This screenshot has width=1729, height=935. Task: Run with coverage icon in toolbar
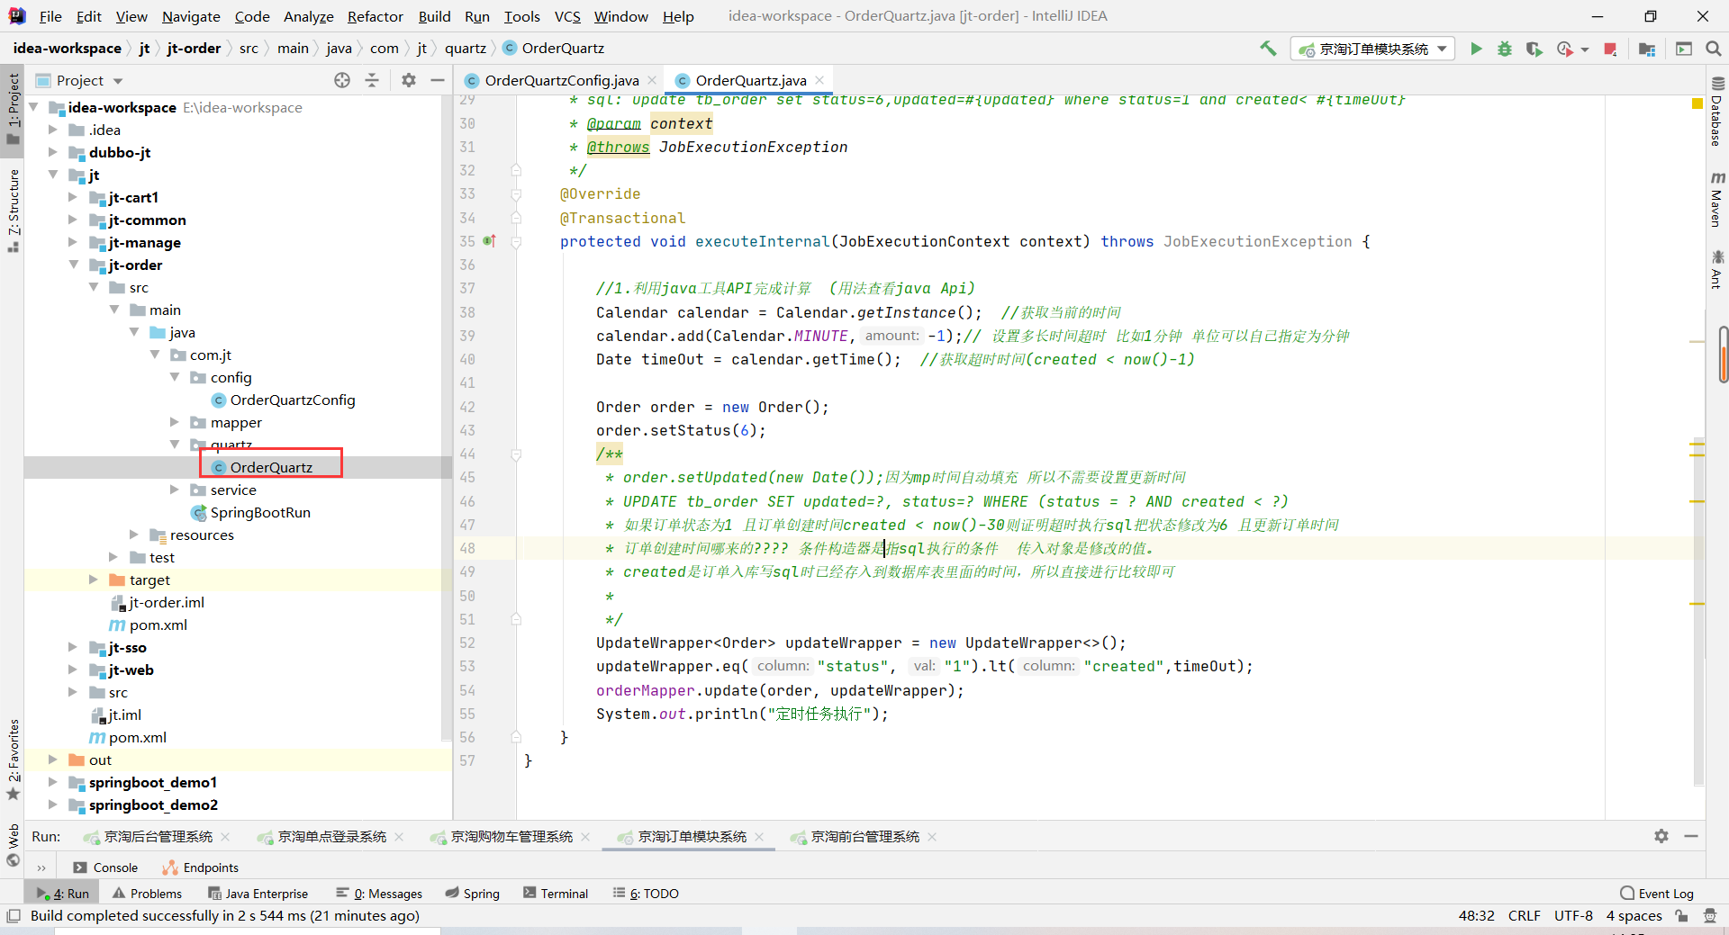[1534, 49]
